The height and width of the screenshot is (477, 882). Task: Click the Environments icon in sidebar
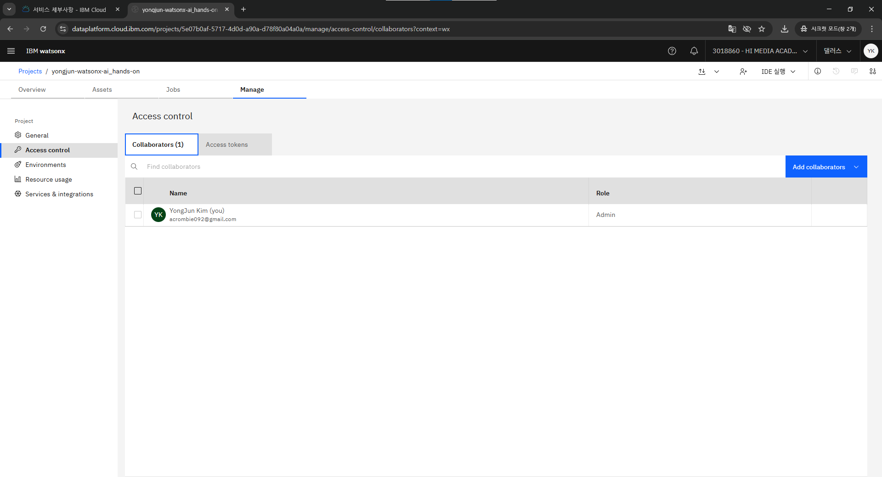click(18, 164)
